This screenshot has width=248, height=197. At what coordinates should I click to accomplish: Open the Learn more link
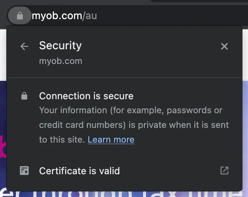[111, 140]
